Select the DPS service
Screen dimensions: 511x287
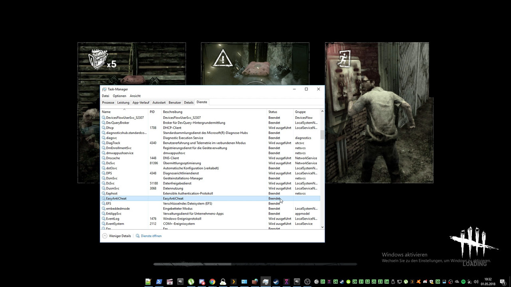[210, 173]
